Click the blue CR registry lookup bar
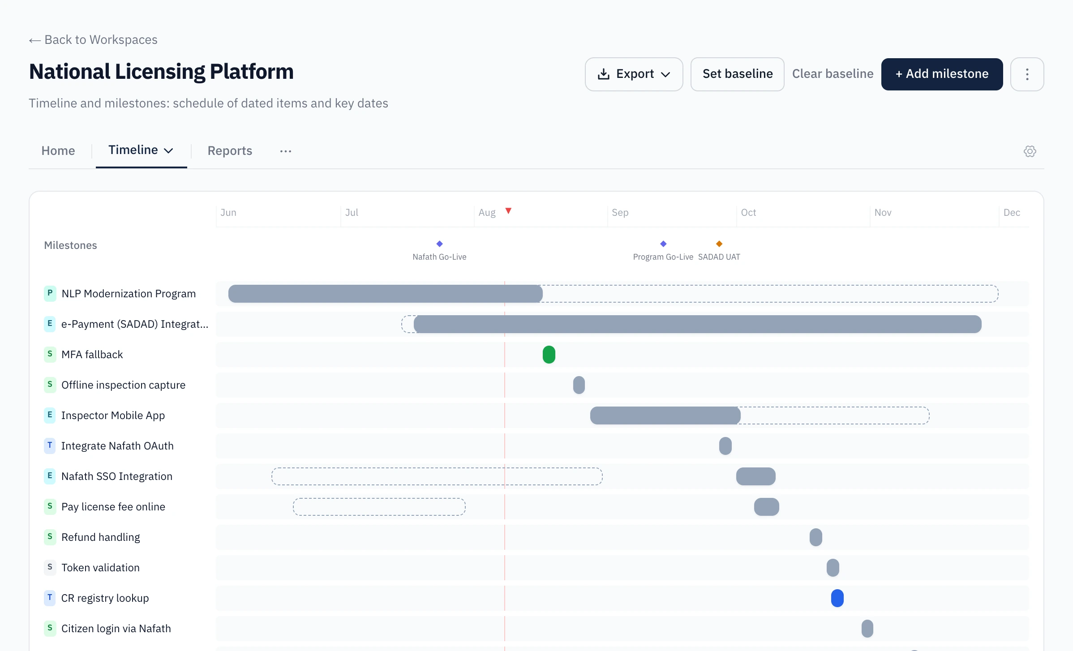Screen dimensions: 1073x651 [x=837, y=598]
